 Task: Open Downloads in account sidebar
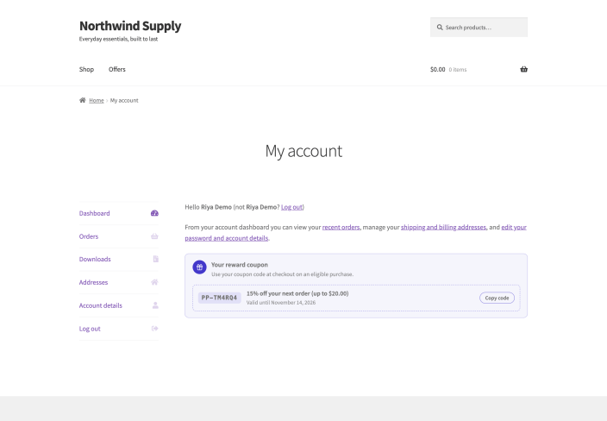[95, 259]
